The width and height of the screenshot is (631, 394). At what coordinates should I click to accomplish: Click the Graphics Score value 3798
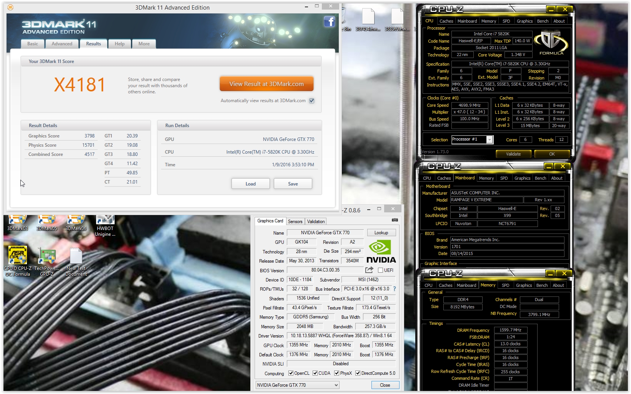coord(89,136)
